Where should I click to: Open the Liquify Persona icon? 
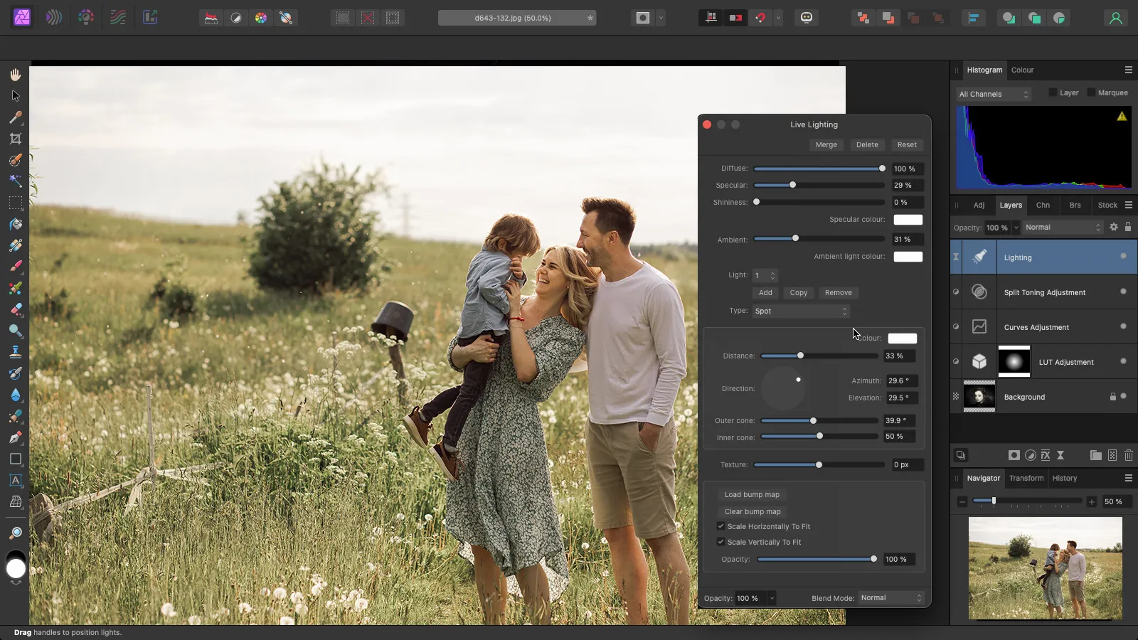(x=54, y=18)
